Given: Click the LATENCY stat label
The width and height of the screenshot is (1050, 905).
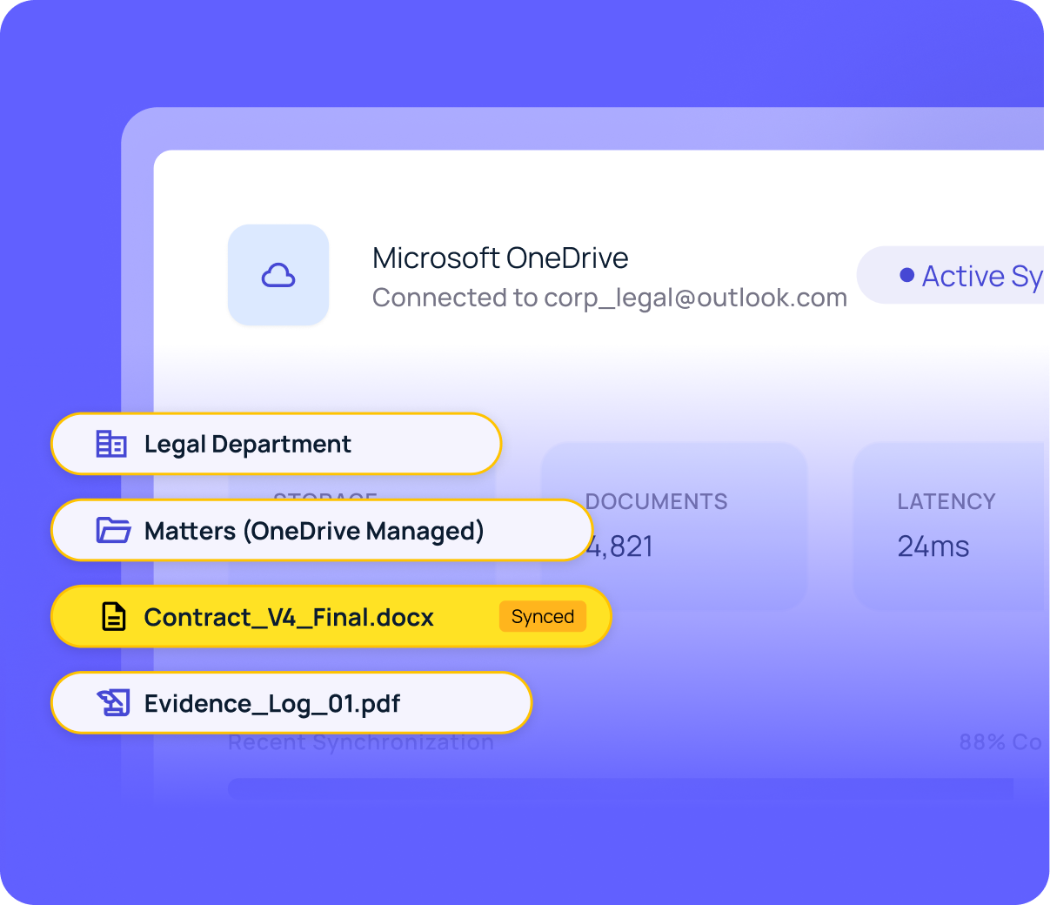Looking at the screenshot, I should (946, 501).
